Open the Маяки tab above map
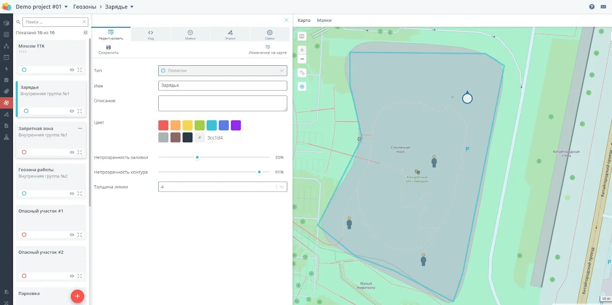The height and width of the screenshot is (305, 612). pos(324,20)
